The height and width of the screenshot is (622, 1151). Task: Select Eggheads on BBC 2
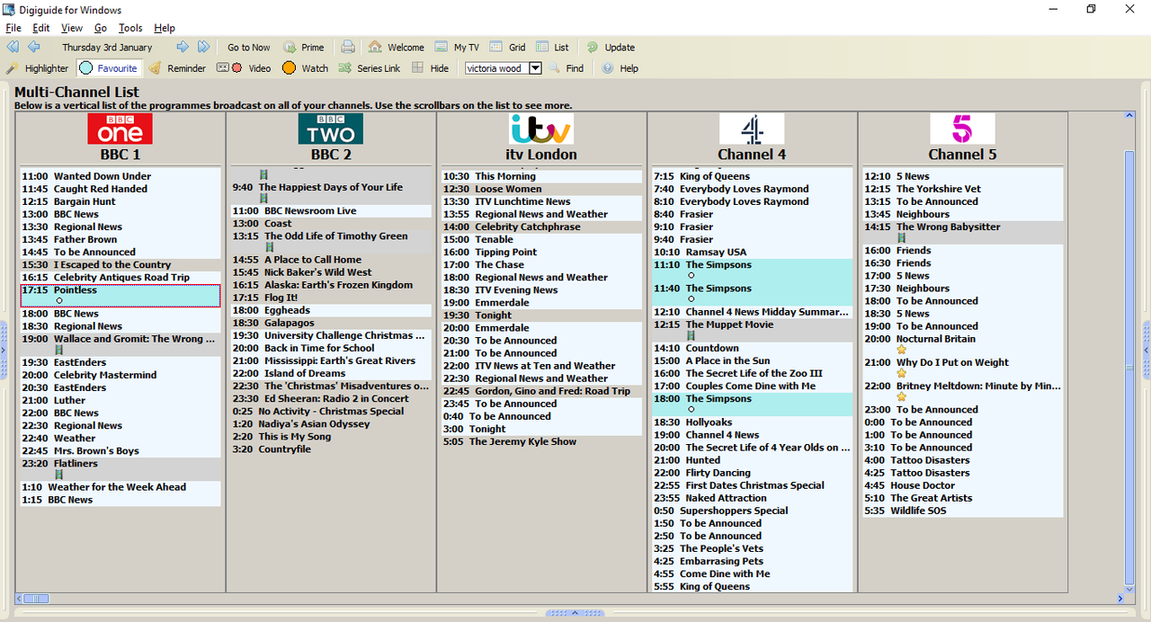(x=331, y=311)
